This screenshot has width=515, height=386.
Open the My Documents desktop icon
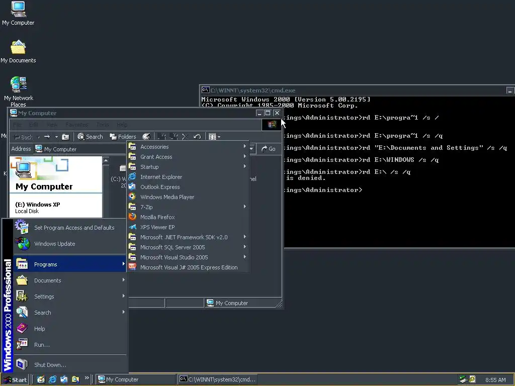(x=18, y=51)
